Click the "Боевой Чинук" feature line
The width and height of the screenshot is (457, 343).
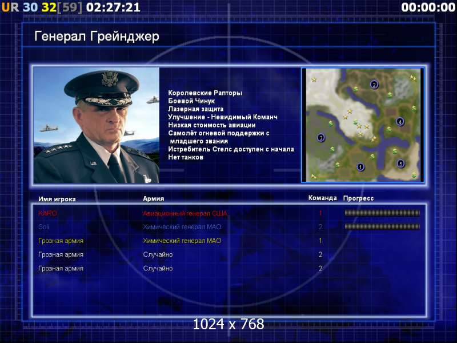(191, 101)
